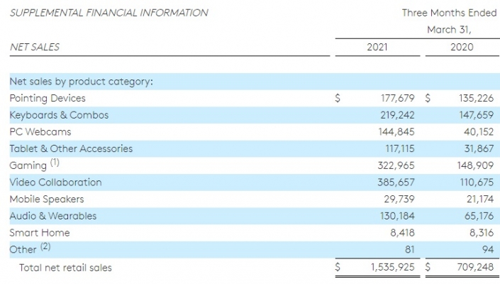Select the 'Other' row label
The width and height of the screenshot is (500, 284).
tap(23, 249)
